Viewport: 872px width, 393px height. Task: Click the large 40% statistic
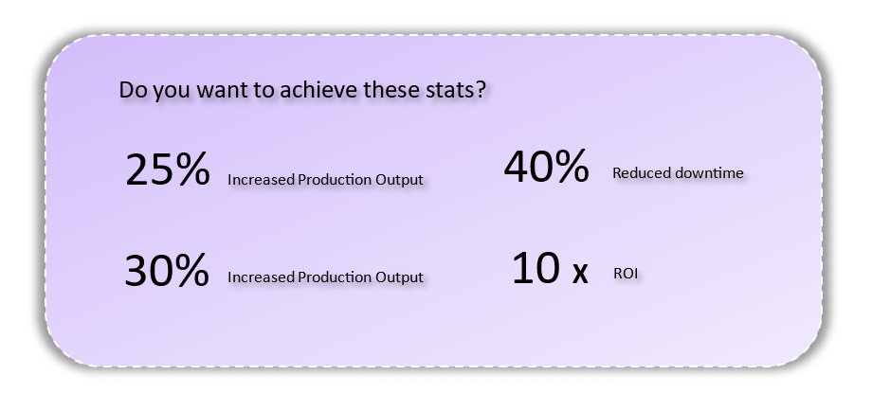pyautogui.click(x=546, y=166)
